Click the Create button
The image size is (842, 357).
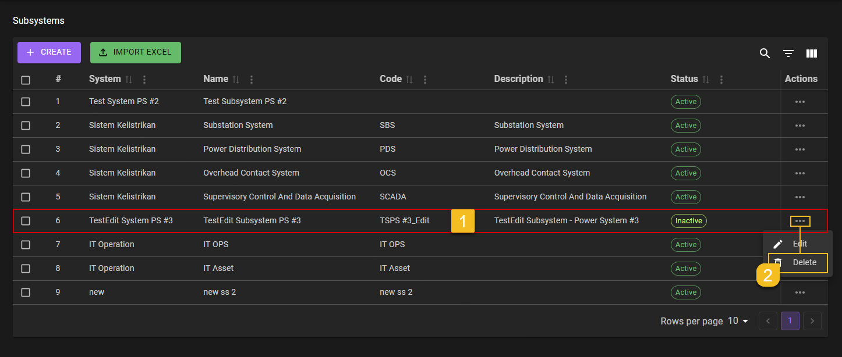(49, 52)
